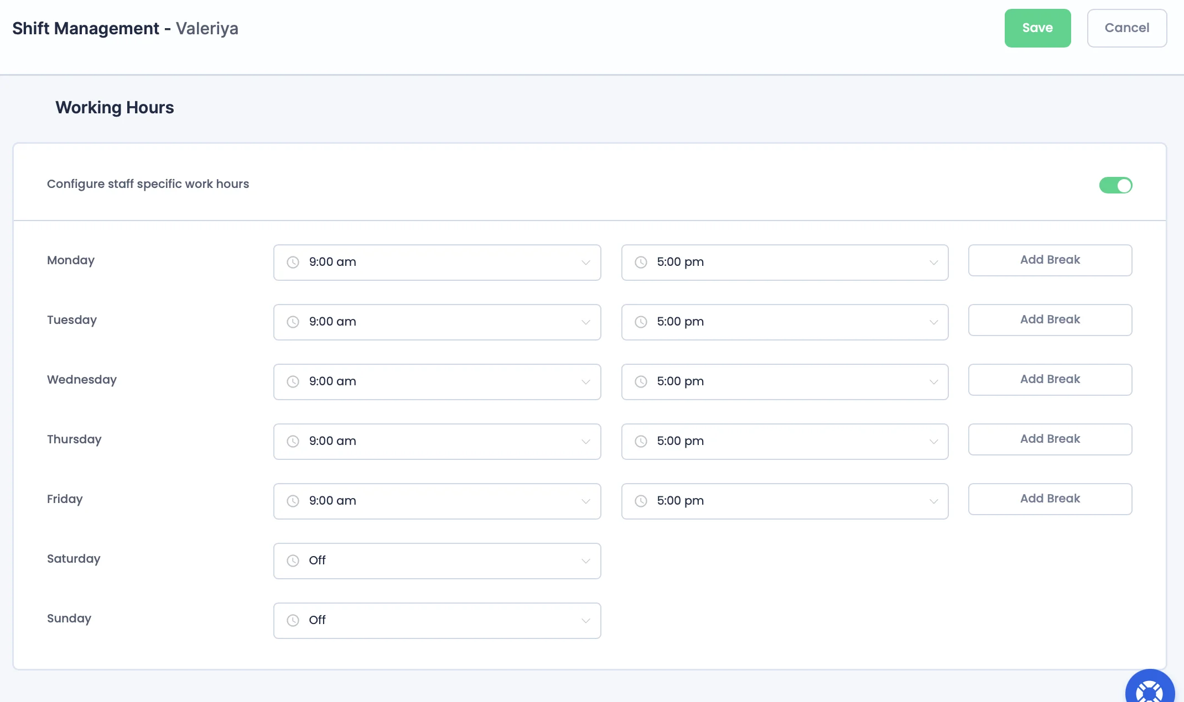1184x702 pixels.
Task: Expand Friday 5:00 pm end time chevron
Action: click(x=933, y=501)
